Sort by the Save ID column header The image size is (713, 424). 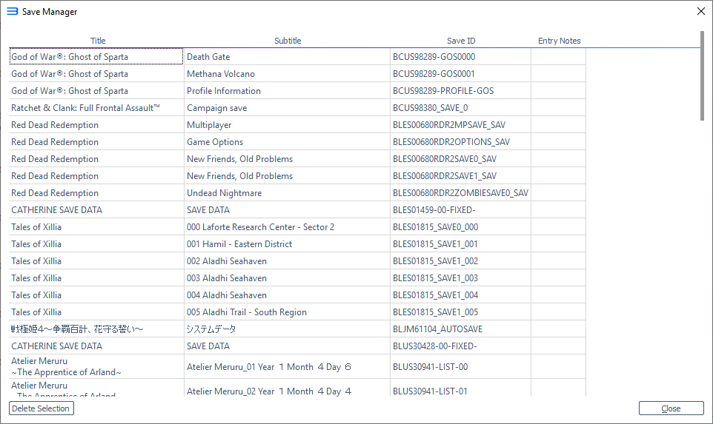(x=460, y=41)
